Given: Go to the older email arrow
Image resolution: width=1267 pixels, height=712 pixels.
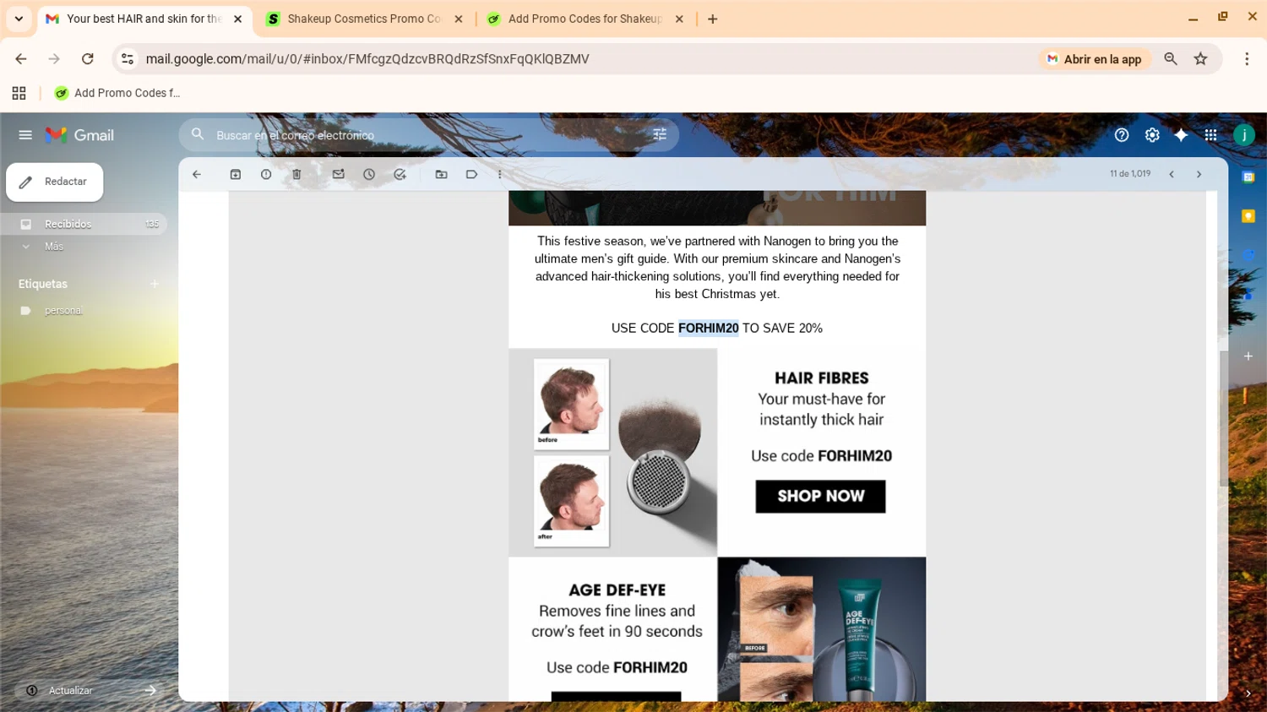Looking at the screenshot, I should pyautogui.click(x=1199, y=174).
